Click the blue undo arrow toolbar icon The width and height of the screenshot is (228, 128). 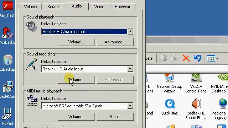(197, 58)
